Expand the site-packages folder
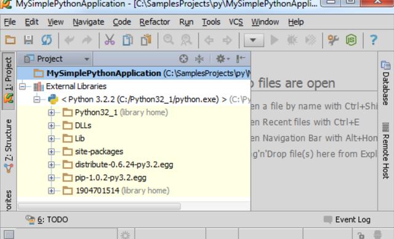This screenshot has height=239, width=394. pyautogui.click(x=51, y=152)
